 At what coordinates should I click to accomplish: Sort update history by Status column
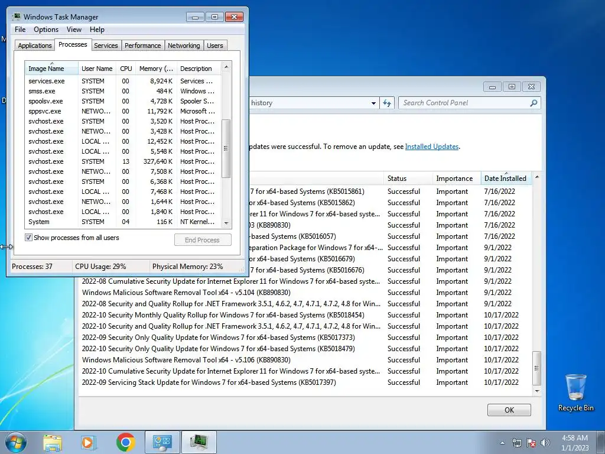pos(408,179)
